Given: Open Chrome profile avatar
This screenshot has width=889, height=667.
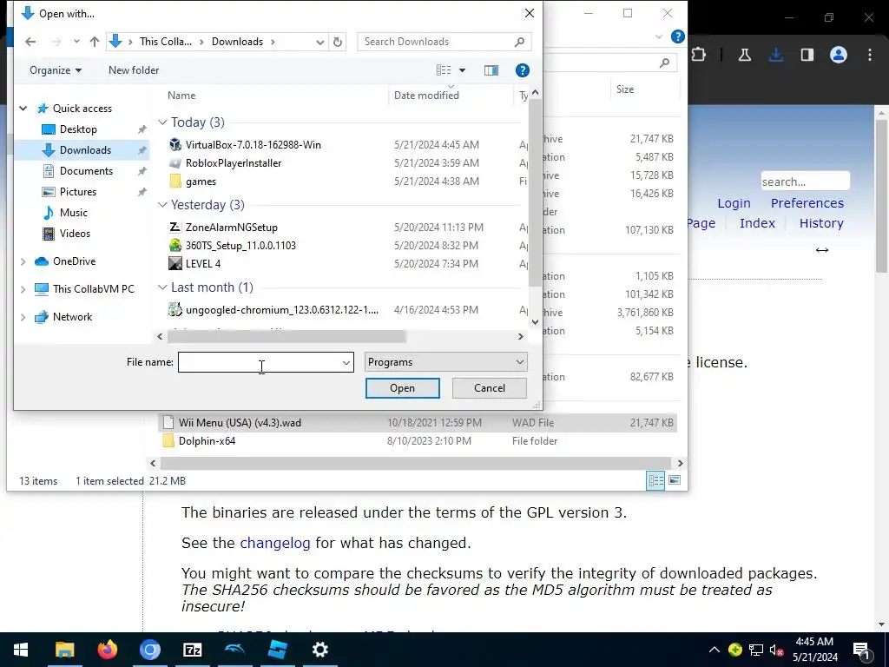Looking at the screenshot, I should (839, 55).
